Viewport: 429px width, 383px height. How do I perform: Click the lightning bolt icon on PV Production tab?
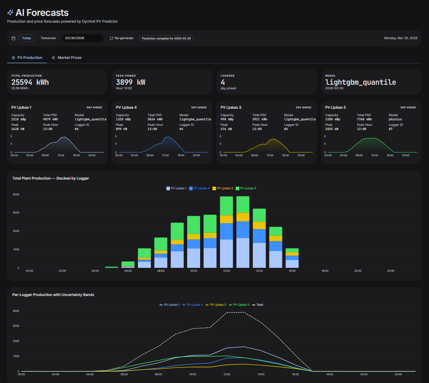[x=13, y=57]
